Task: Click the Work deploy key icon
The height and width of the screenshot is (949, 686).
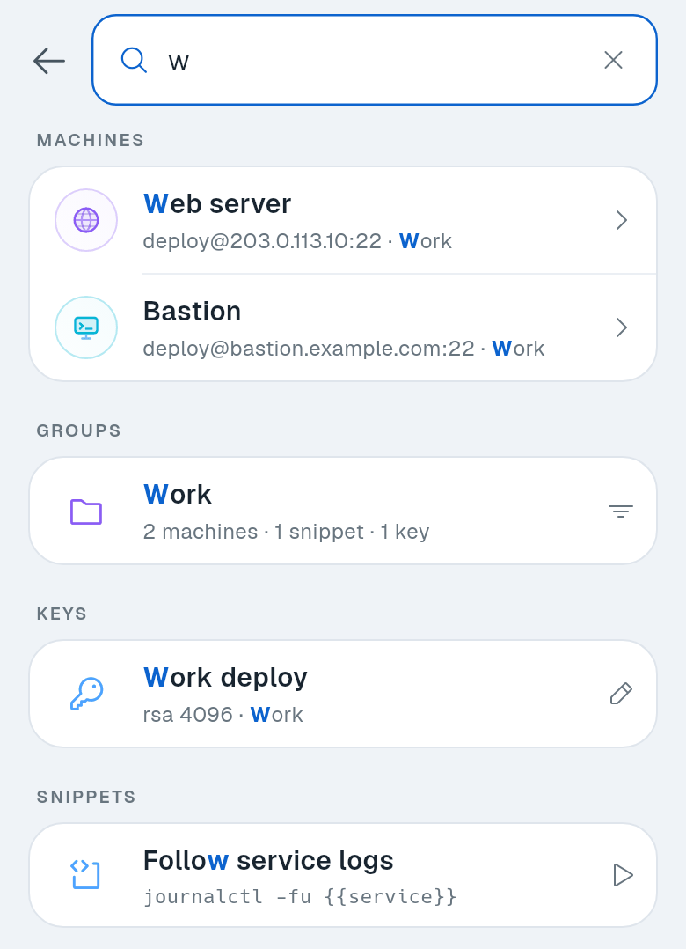Action: (x=86, y=694)
